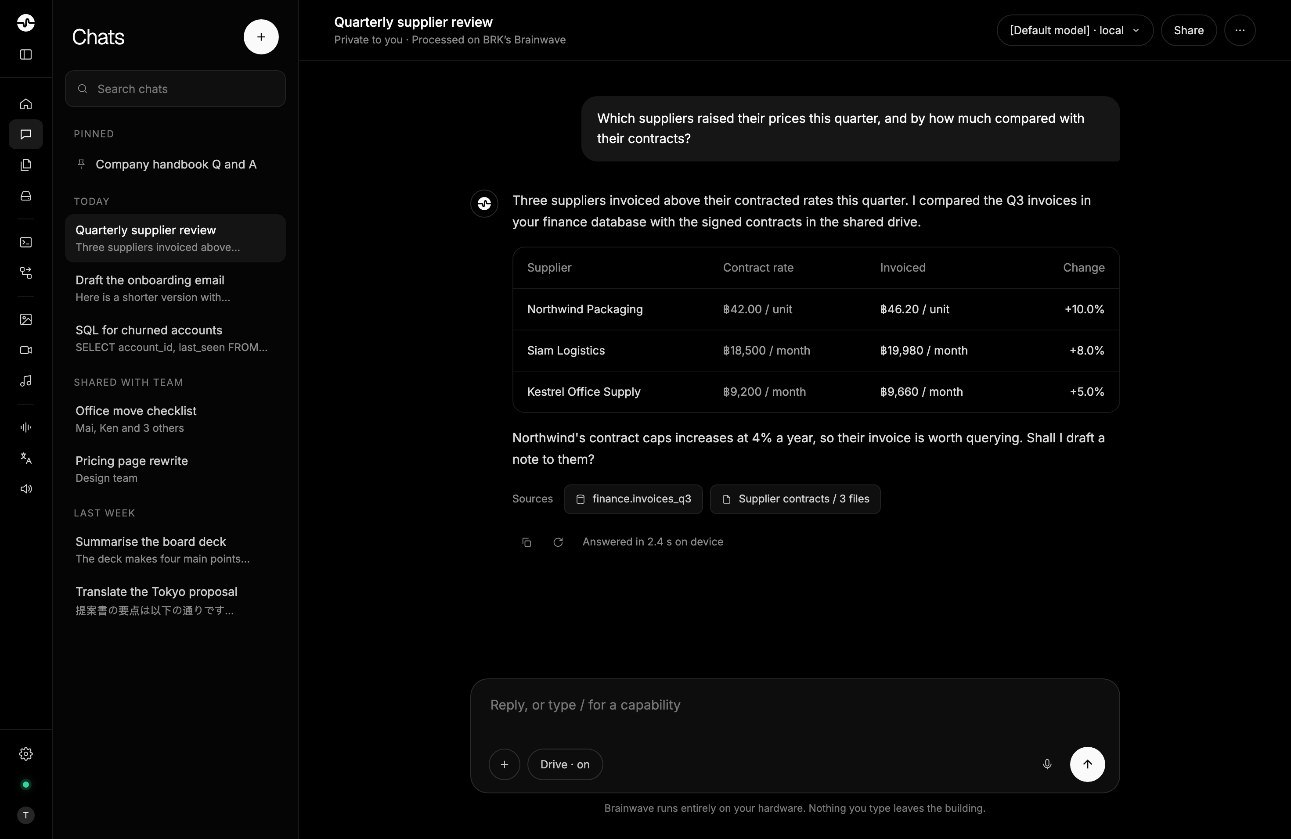Open the finance.invoices_q3 source chip
Screen dimensions: 1291x839
(633, 499)
